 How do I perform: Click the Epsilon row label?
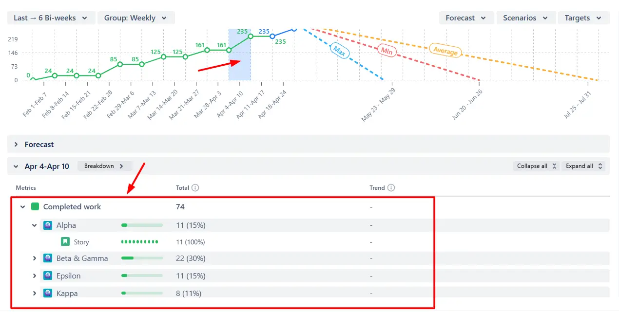69,276
